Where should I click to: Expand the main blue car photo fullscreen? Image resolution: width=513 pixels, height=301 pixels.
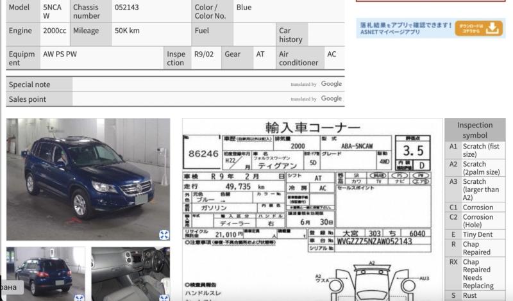coord(164,234)
